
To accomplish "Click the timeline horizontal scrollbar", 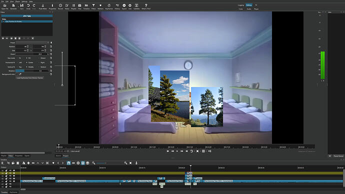I will (23, 189).
